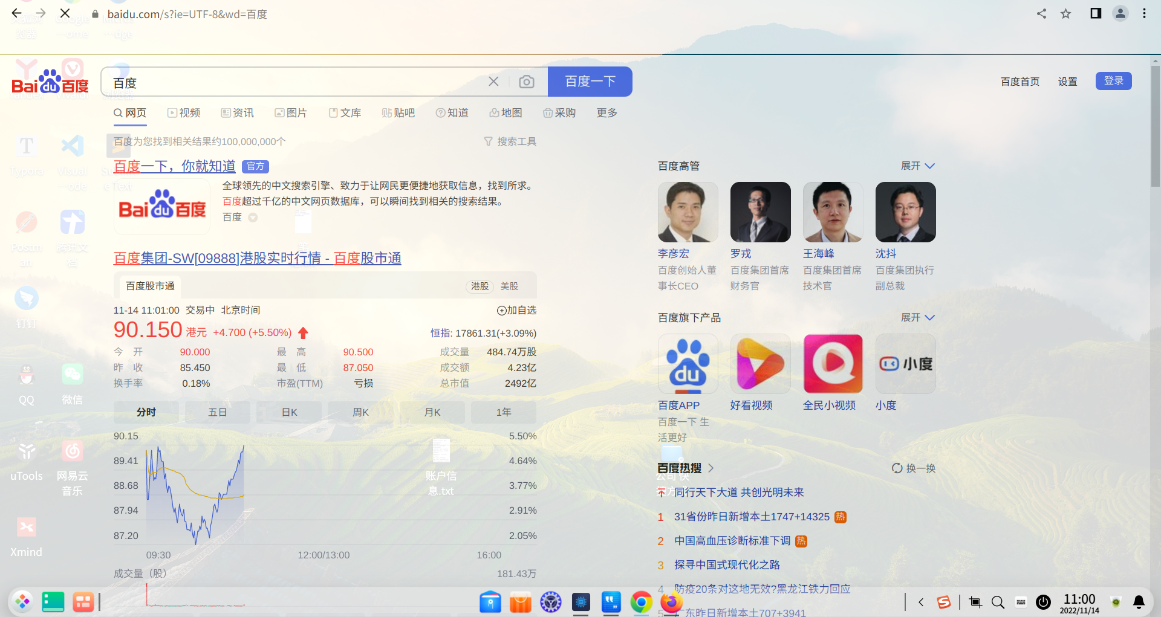This screenshot has height=617, width=1161.
Task: Open the 搜索工具 filter
Action: 510,141
